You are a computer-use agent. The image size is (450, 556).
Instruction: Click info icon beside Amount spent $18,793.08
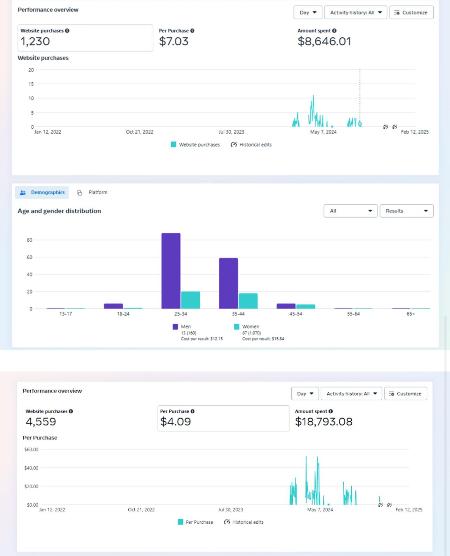pyautogui.click(x=331, y=411)
